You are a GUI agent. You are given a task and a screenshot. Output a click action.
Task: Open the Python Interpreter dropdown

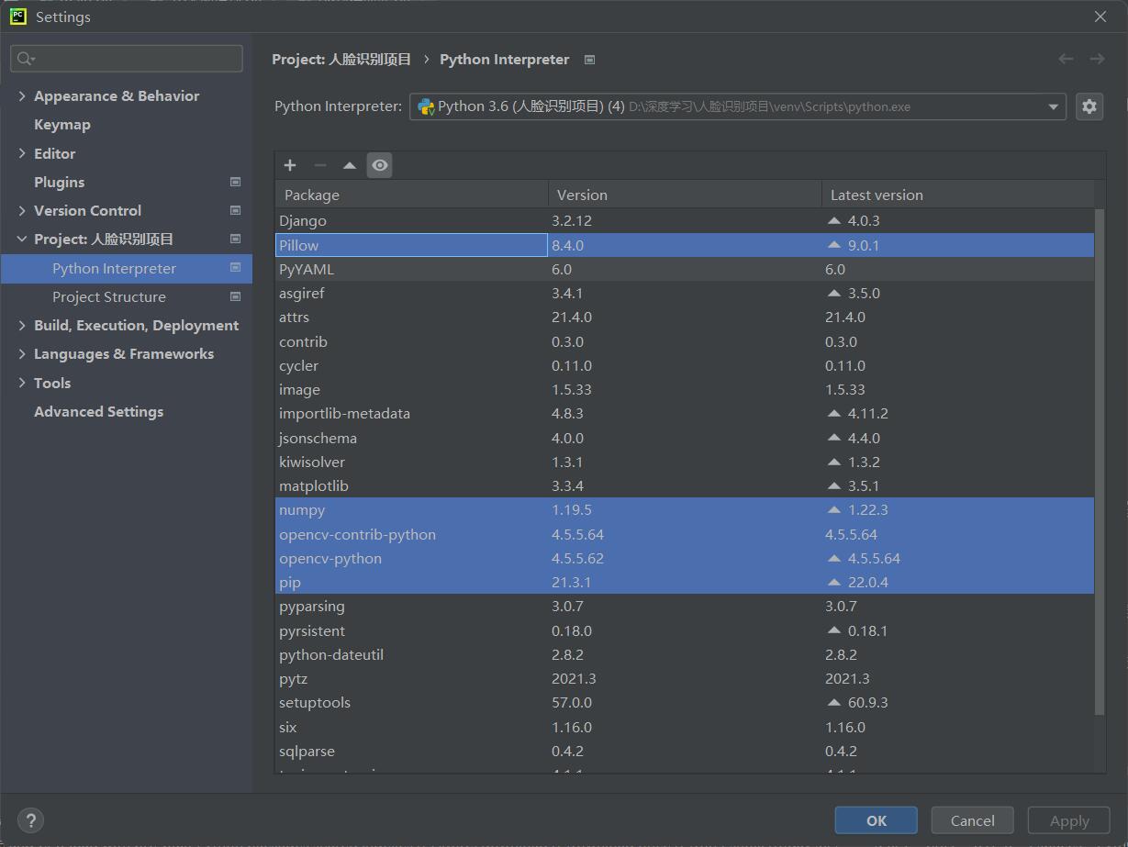pyautogui.click(x=737, y=106)
